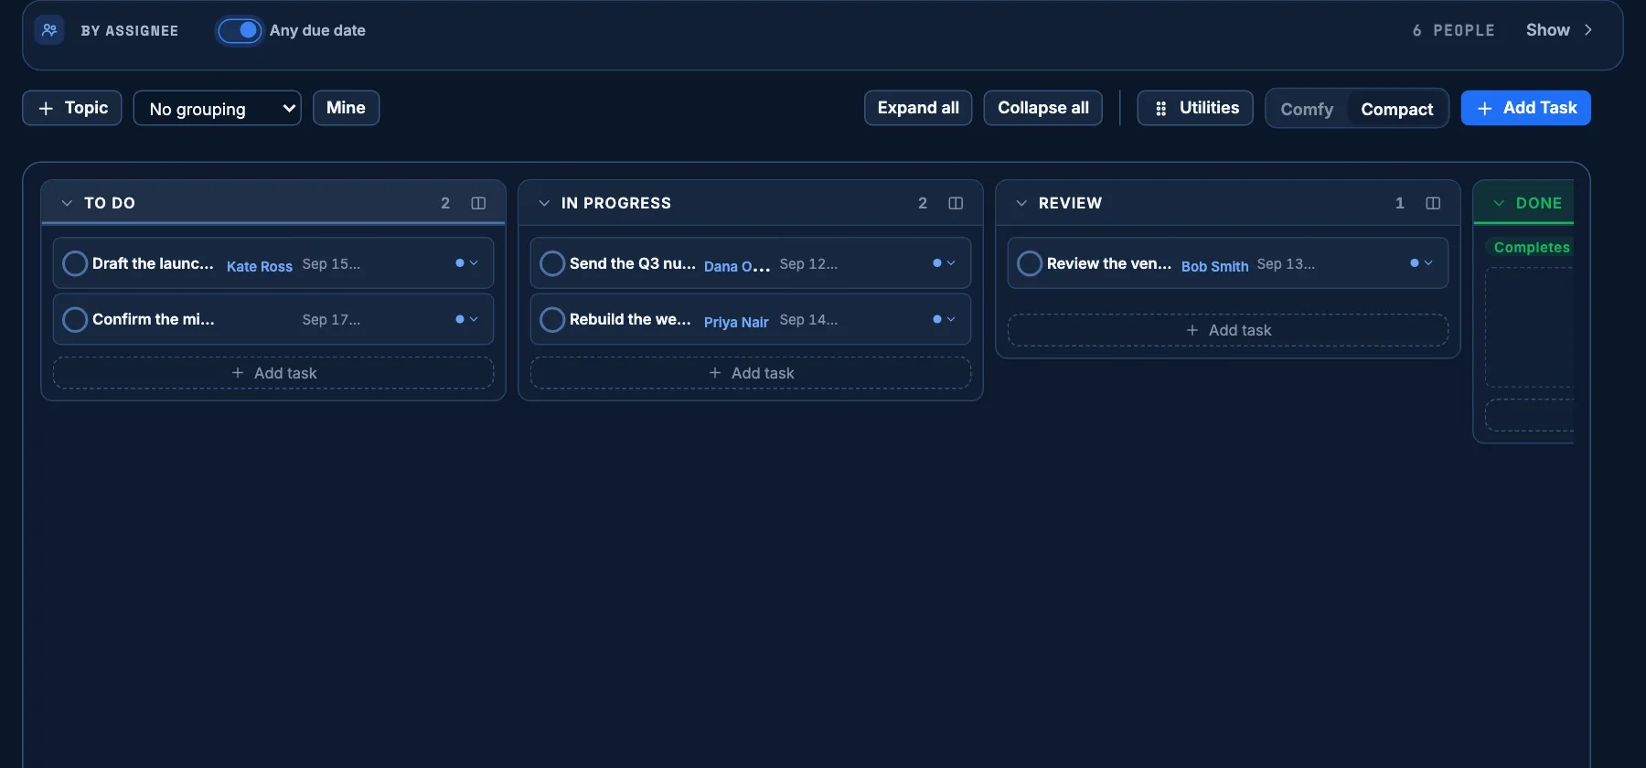
Task: Toggle the Any due date switch
Action: tap(240, 30)
